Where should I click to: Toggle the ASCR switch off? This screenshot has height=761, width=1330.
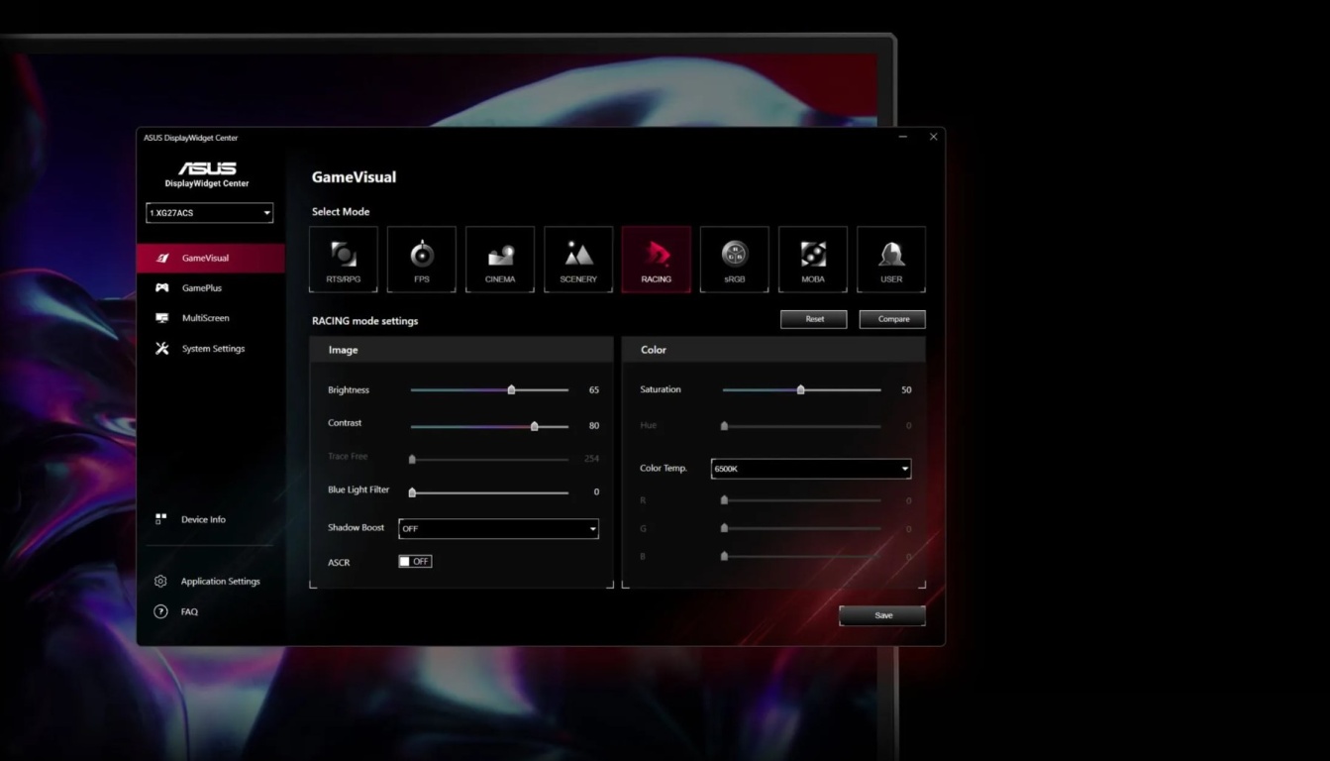tap(415, 561)
